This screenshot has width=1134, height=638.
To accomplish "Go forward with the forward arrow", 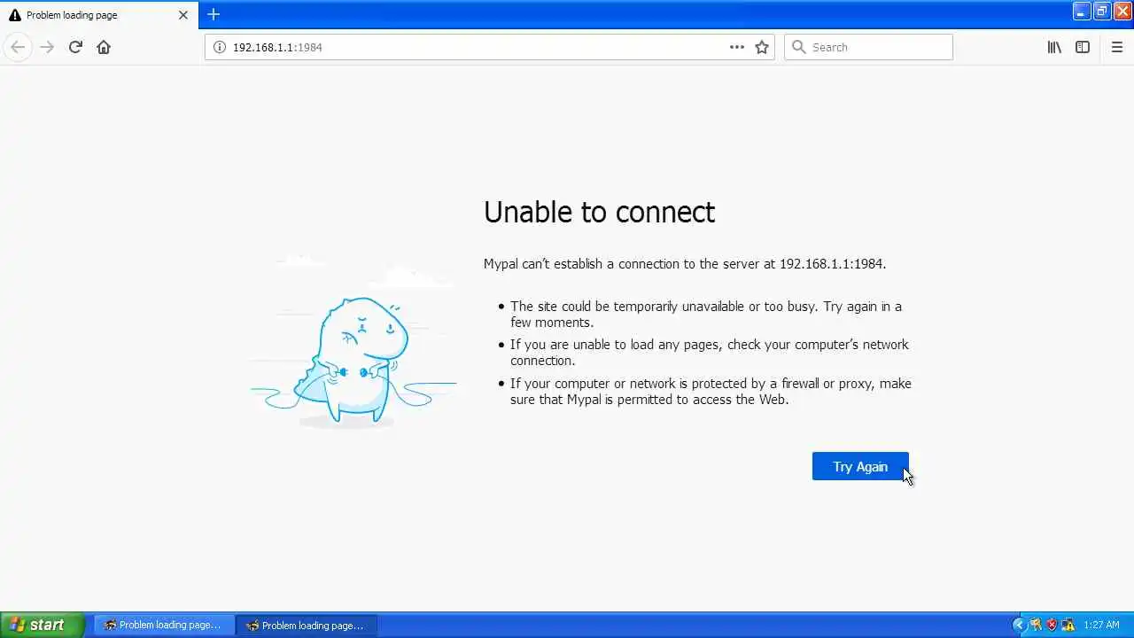I will pyautogui.click(x=47, y=47).
